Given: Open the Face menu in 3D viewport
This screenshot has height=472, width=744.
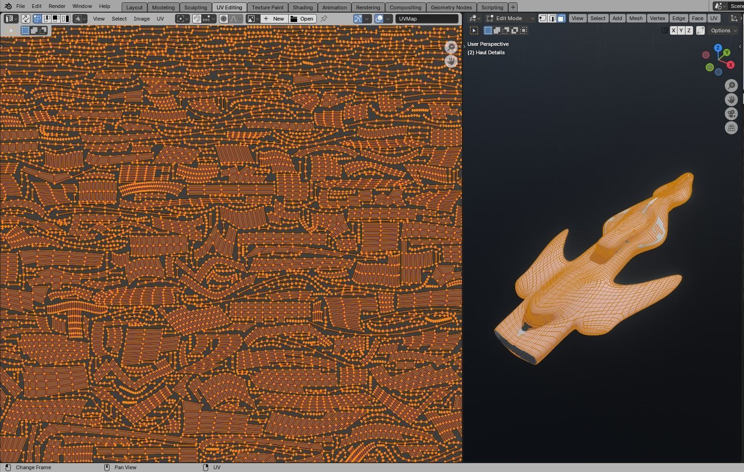Looking at the screenshot, I should coord(697,18).
